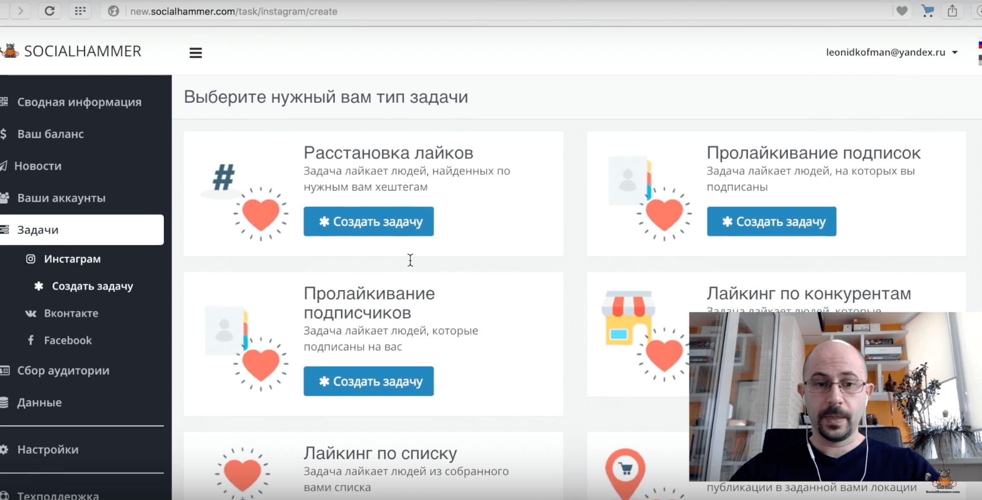Screen dimensions: 982x500
Task: Go to Сводная информация
Action: pyautogui.click(x=79, y=102)
